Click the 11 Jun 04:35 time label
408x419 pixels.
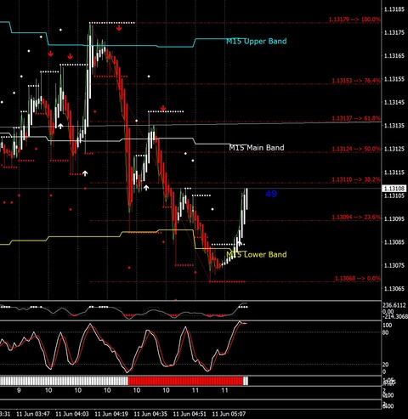click(150, 414)
